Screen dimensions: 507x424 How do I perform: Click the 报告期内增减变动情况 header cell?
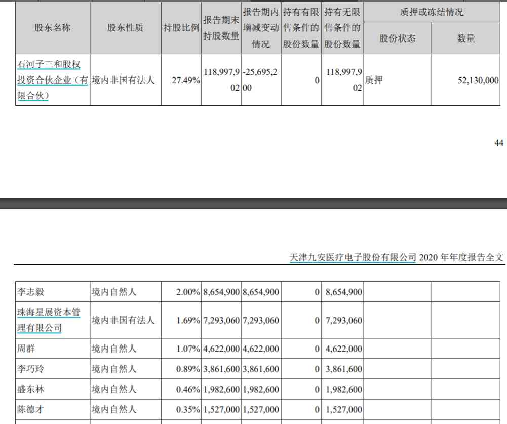click(261, 28)
